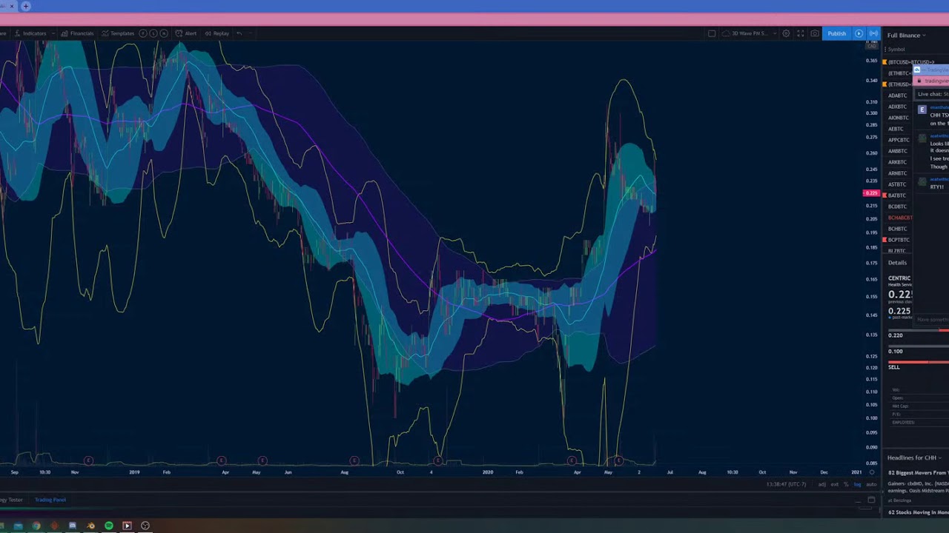The image size is (949, 533).
Task: Click the redo arrow icon
Action: pos(250,33)
